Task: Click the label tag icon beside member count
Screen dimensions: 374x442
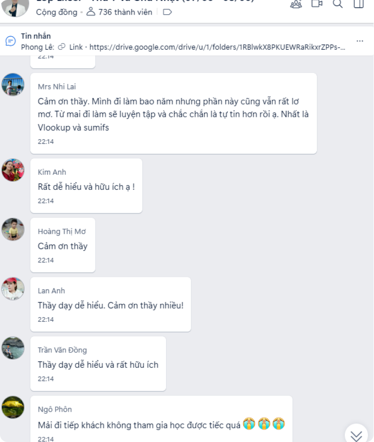Action: coord(167,12)
